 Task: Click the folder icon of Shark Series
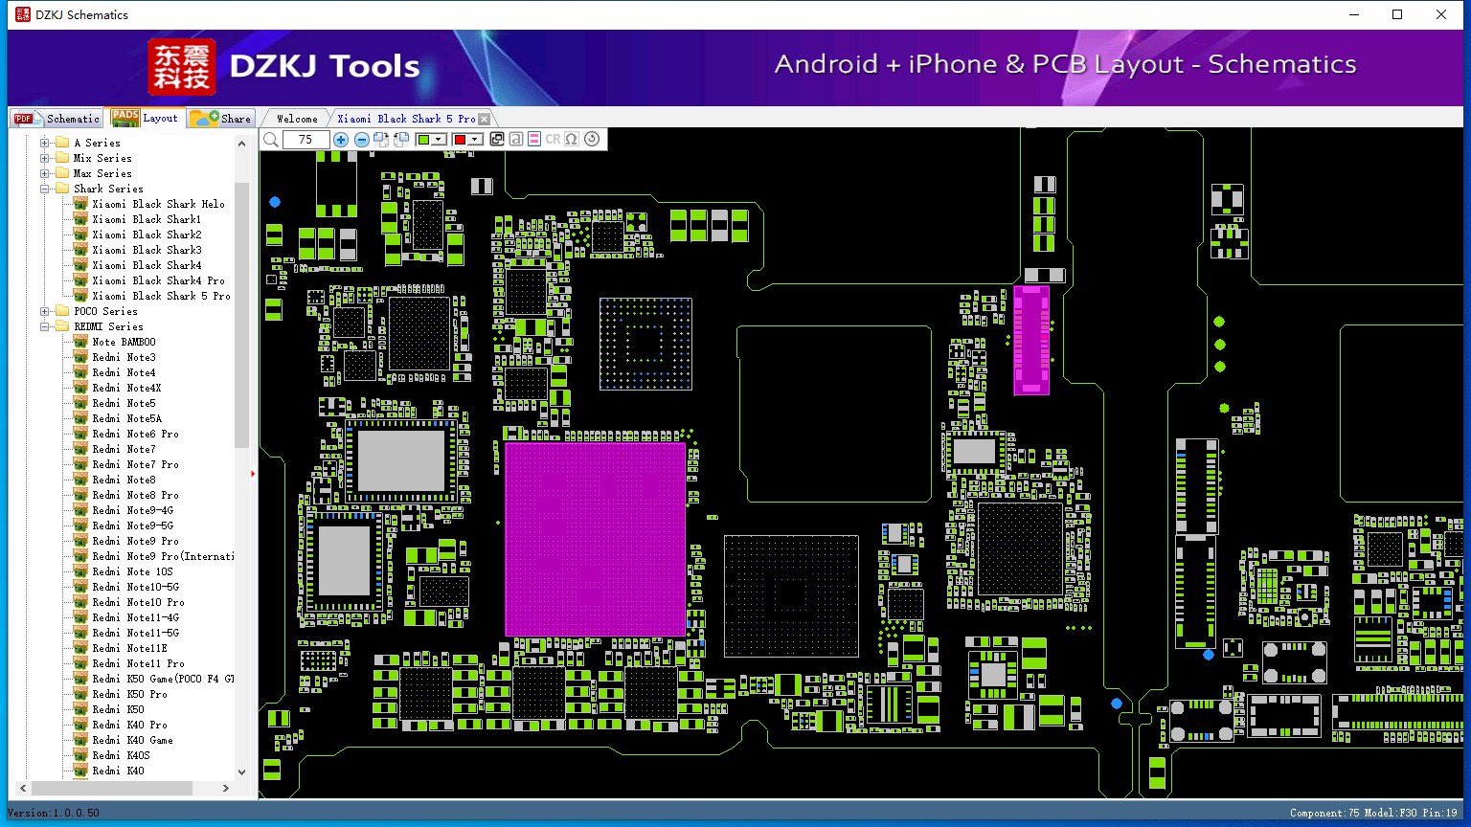[x=62, y=189]
